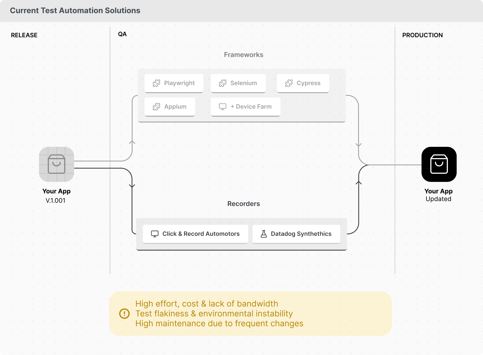This screenshot has height=355, width=483.
Task: Click the flask icon on Datadog Synthethics
Action: (263, 234)
